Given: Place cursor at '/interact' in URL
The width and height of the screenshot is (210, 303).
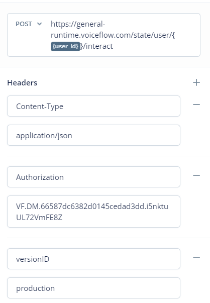Looking at the screenshot, I should point(98,46).
